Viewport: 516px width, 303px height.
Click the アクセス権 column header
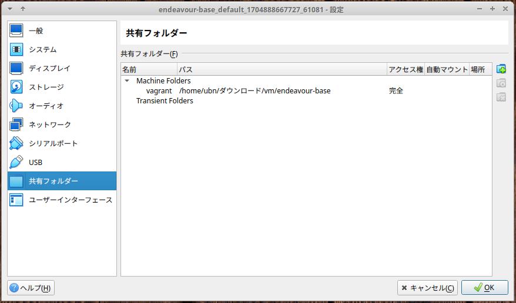(x=406, y=69)
